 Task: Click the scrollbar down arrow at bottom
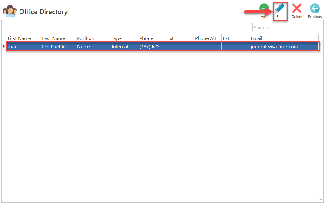coord(321,200)
